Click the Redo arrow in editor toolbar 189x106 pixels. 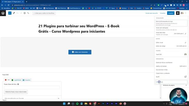click(x=21, y=13)
